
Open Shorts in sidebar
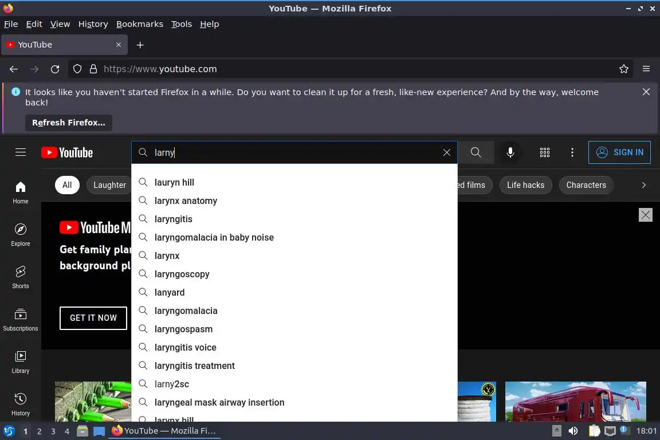21,277
